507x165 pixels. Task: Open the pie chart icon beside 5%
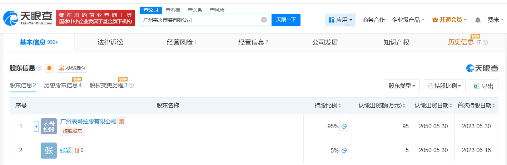tap(344, 150)
